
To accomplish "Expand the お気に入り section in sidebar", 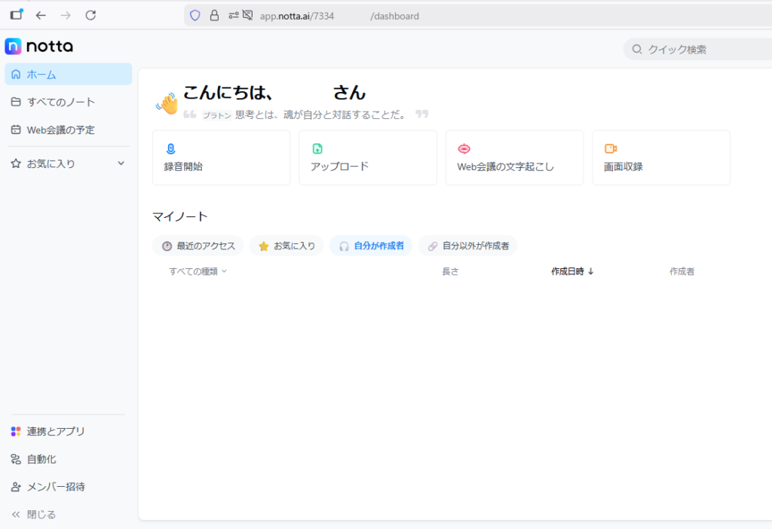I will coord(121,164).
